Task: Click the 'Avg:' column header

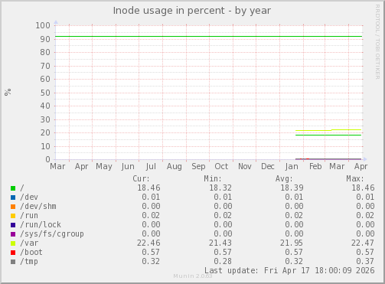Action: tap(284, 178)
